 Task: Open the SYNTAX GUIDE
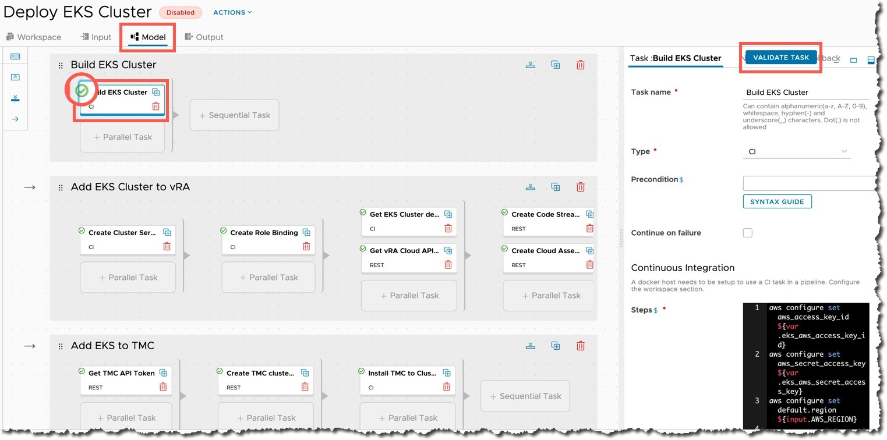click(777, 201)
